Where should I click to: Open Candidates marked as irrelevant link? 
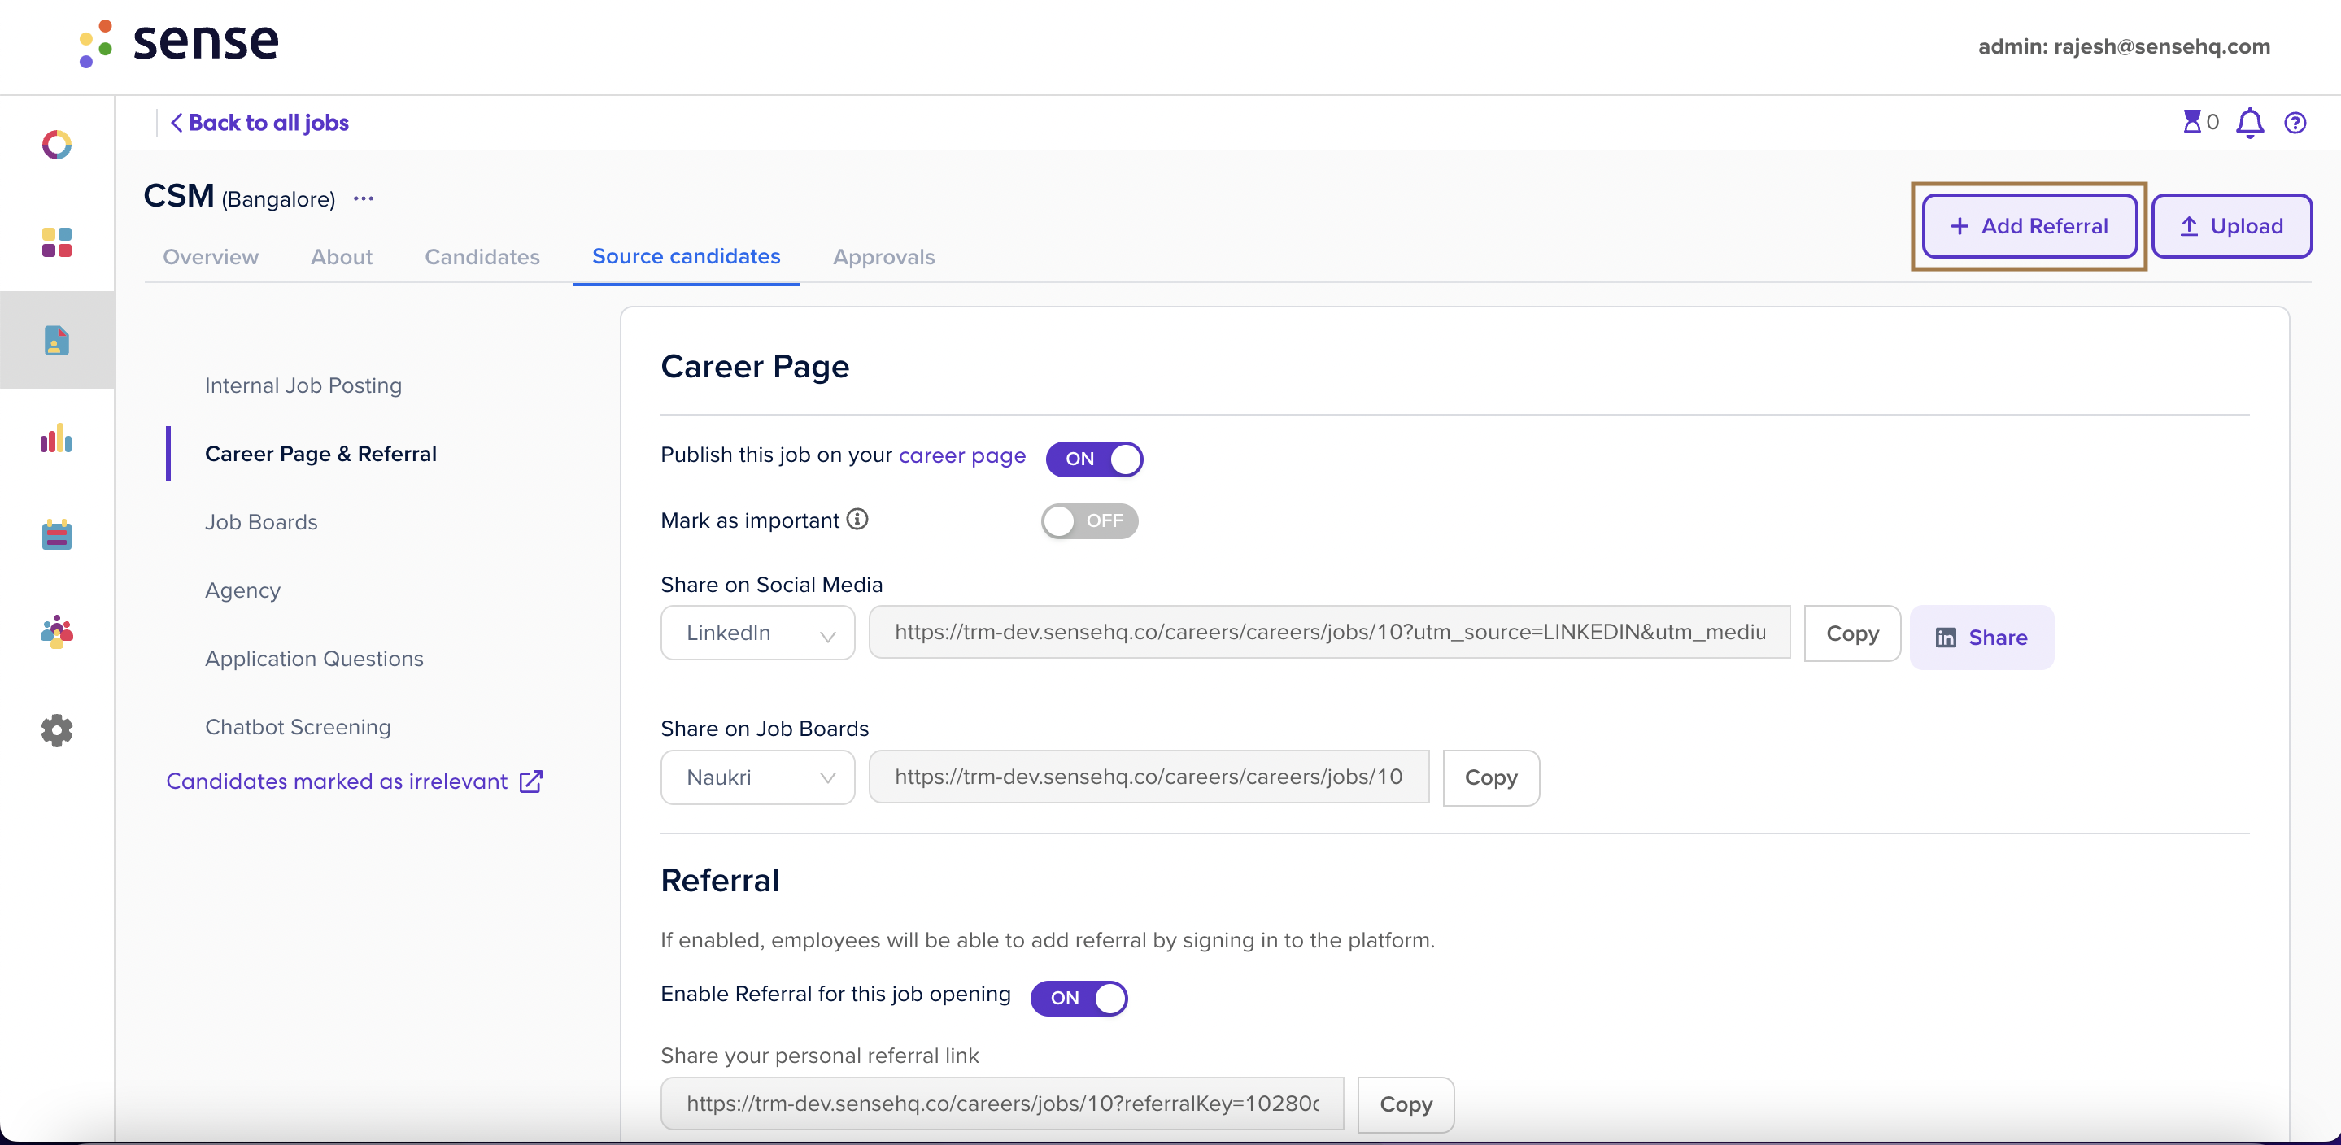[337, 781]
